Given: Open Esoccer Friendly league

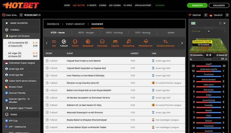Looking at the screenshot, I should [22, 93].
